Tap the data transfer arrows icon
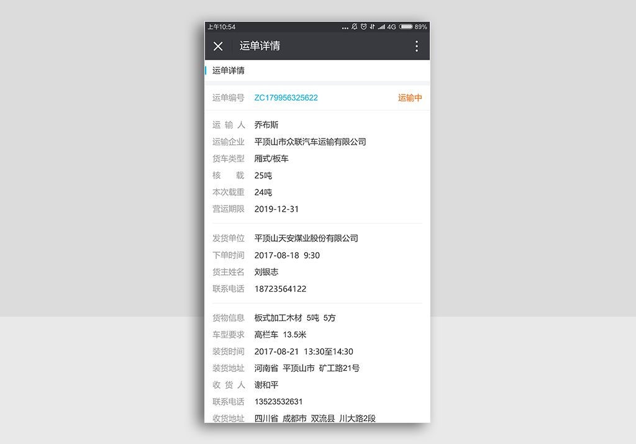The width and height of the screenshot is (636, 444). [372, 27]
